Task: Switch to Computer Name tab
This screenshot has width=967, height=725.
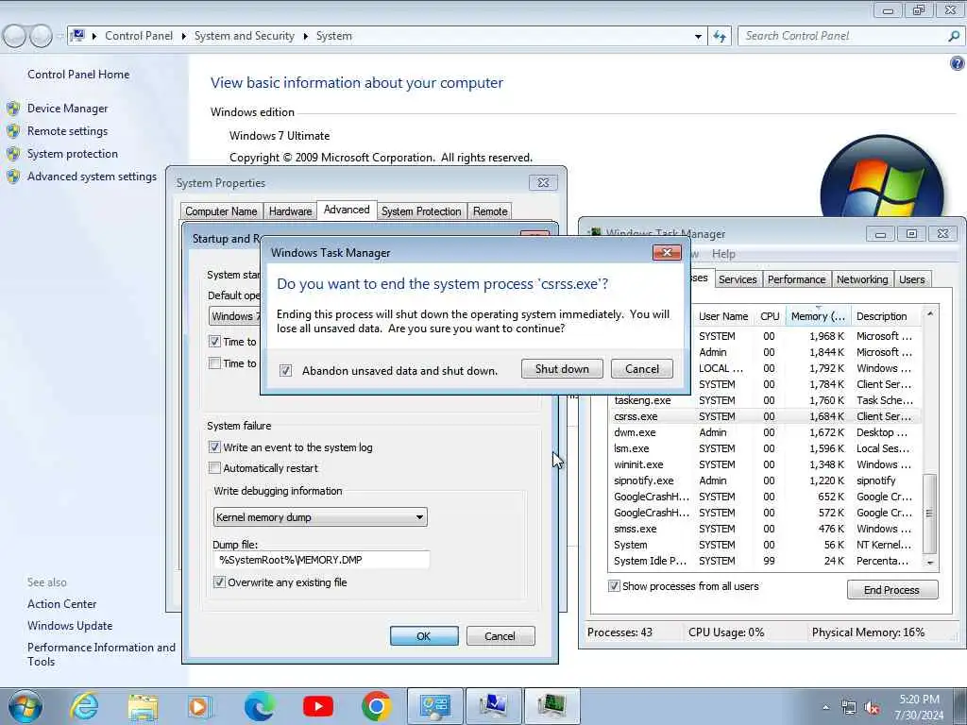Action: coord(221,211)
